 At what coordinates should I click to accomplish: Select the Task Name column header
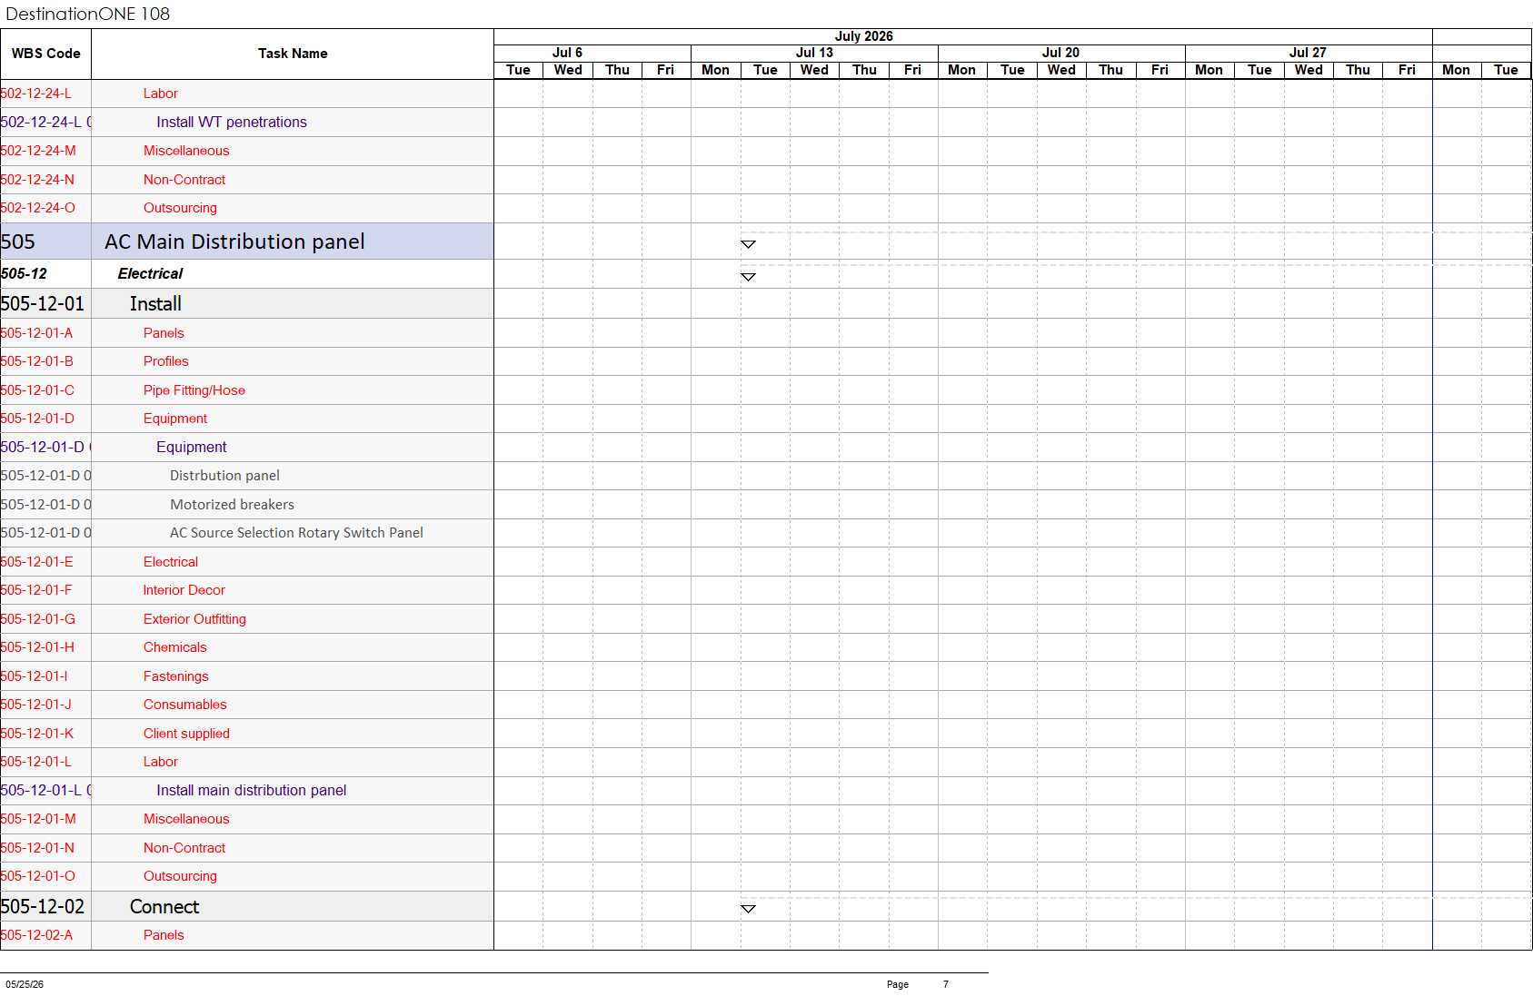click(x=293, y=54)
